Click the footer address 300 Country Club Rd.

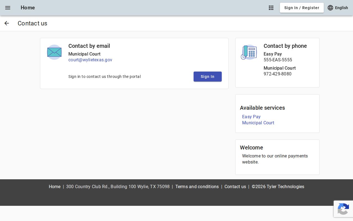(x=118, y=186)
